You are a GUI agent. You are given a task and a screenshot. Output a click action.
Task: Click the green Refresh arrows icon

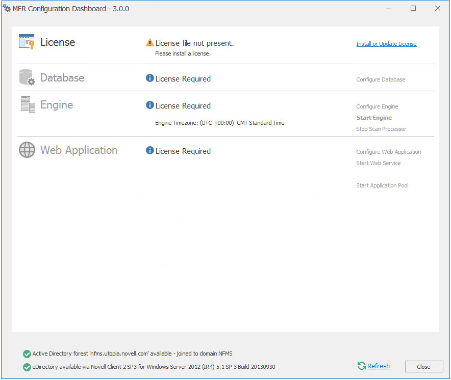coord(361,366)
